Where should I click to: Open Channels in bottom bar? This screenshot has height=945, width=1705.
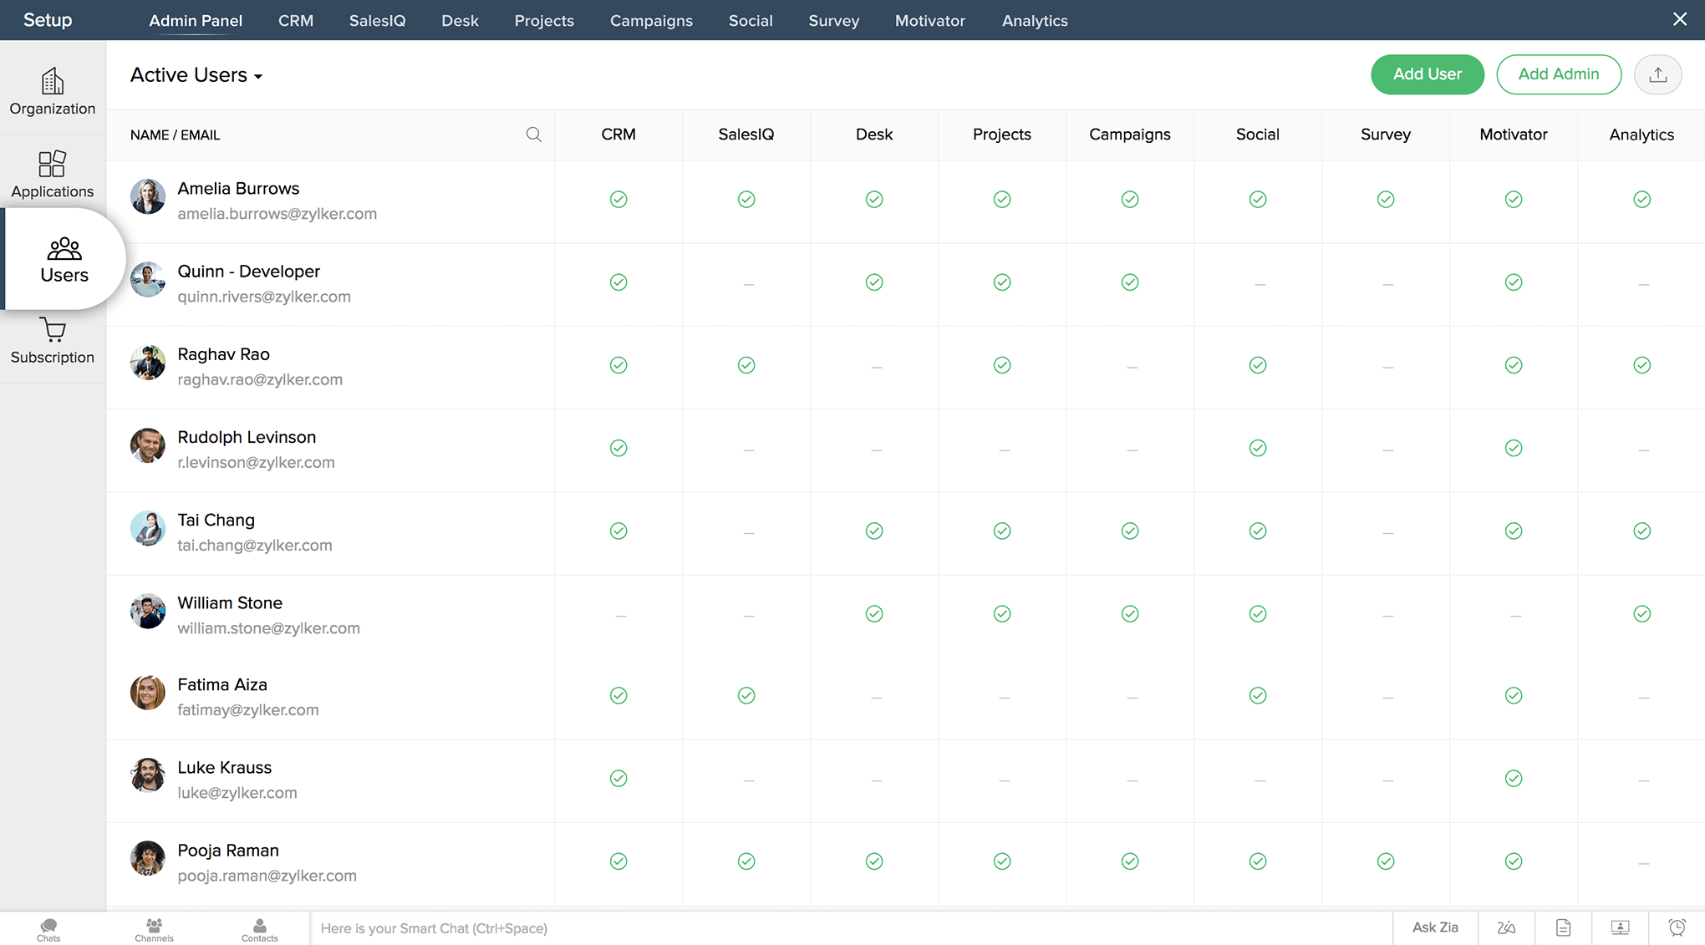point(154,929)
